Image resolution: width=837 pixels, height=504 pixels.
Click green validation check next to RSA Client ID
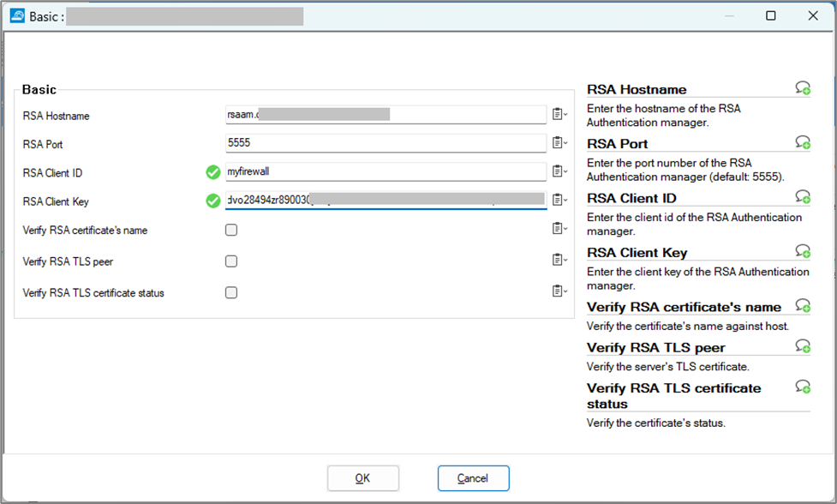(x=213, y=172)
